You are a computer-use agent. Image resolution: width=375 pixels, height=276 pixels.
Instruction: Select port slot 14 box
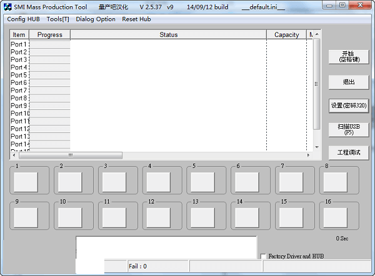tap(247, 217)
